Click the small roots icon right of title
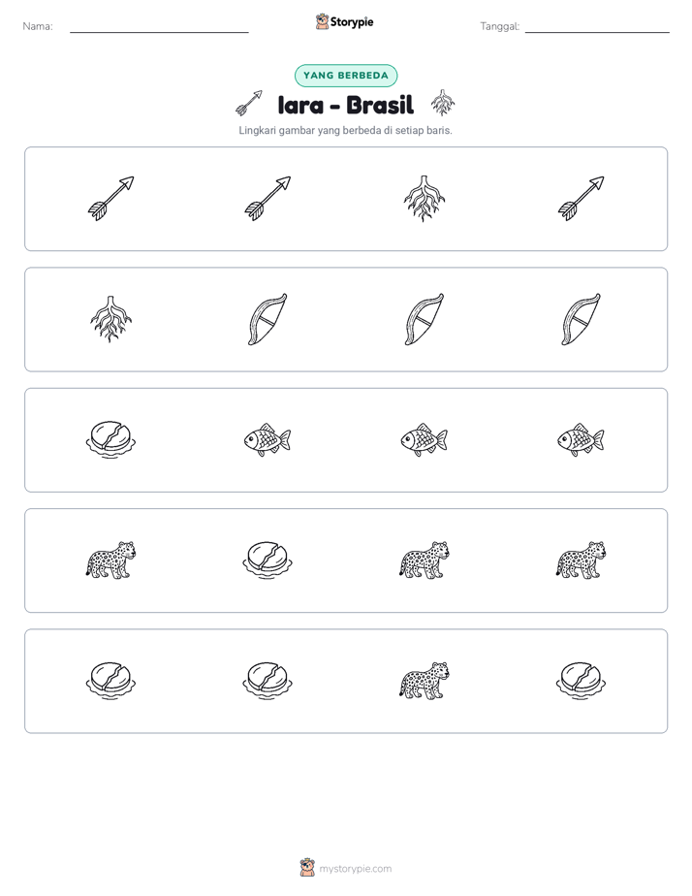 tap(443, 103)
